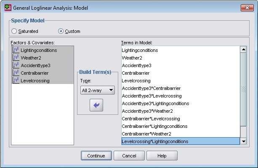Image resolution: width=258 pixels, height=168 pixels.
Task: Select Centralbarrier*Weather2 term in model list
Action: [146, 134]
